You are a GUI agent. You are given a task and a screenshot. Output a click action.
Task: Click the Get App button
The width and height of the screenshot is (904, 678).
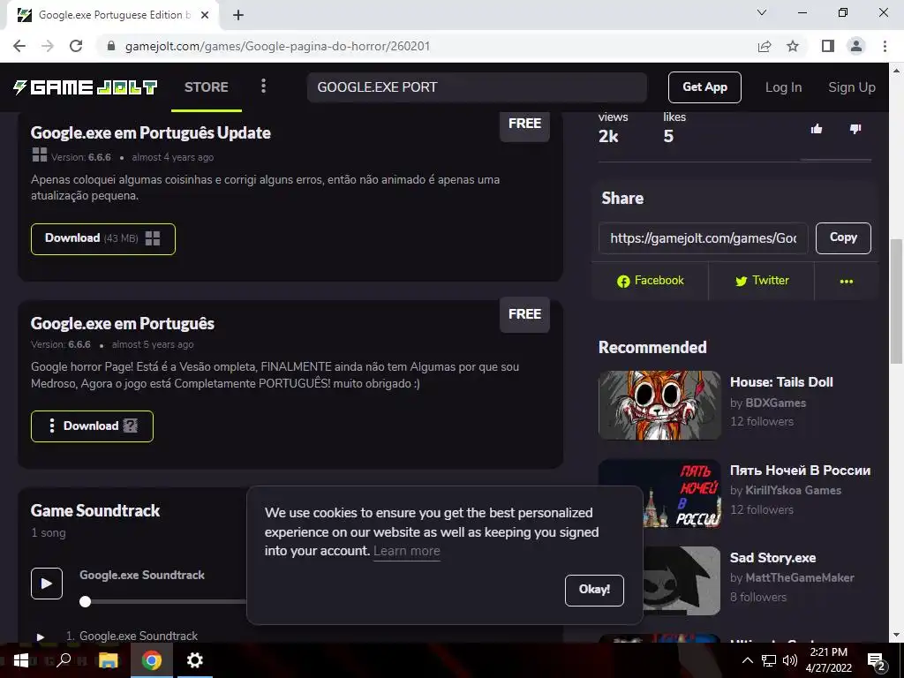pyautogui.click(x=704, y=87)
